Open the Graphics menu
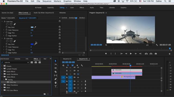The width and height of the screenshot is (174, 97). pos(67,1)
